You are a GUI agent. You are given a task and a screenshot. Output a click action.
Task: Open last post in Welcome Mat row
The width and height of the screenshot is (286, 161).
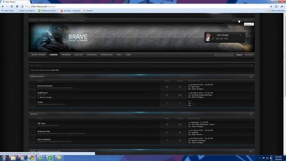(x=195, y=132)
